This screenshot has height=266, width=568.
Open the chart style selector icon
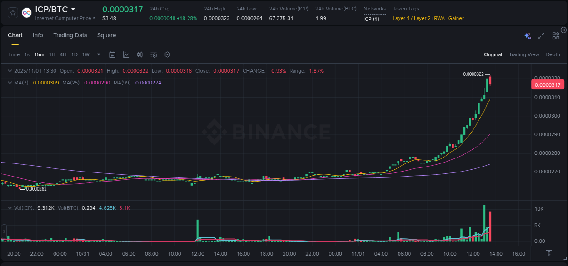[x=126, y=54]
